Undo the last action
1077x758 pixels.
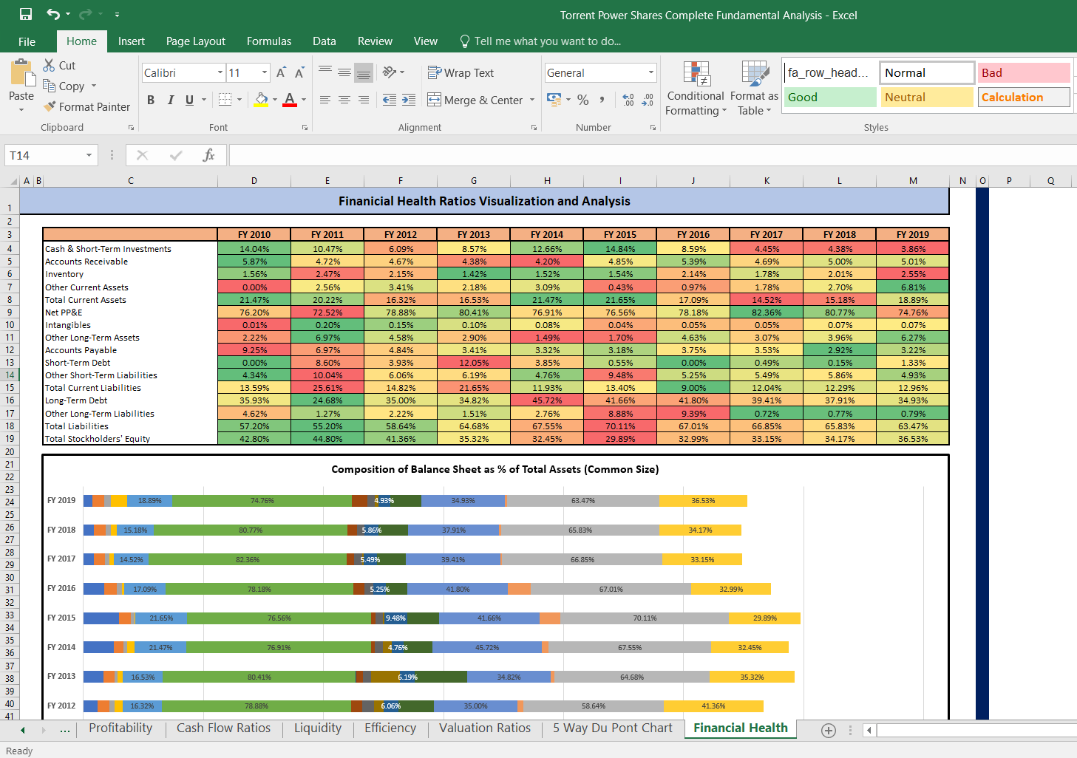click(x=53, y=14)
